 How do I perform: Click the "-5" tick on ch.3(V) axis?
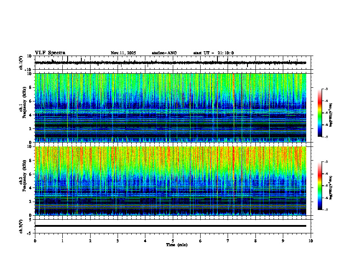pyautogui.click(x=30, y=233)
